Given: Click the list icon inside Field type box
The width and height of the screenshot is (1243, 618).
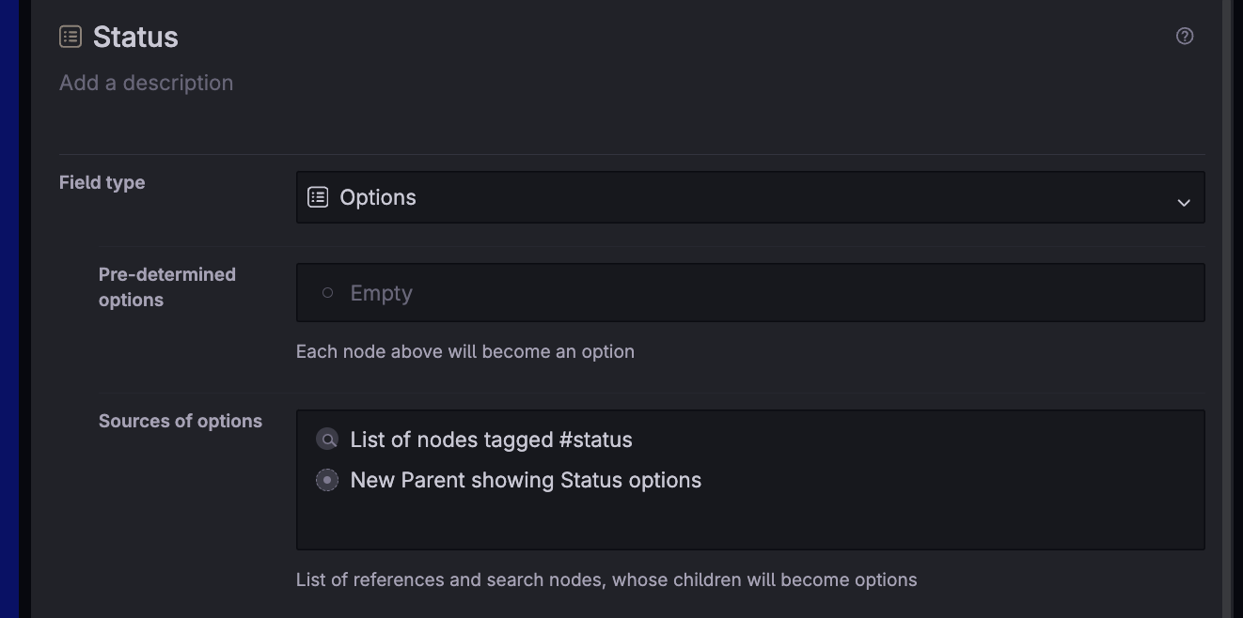Looking at the screenshot, I should tap(318, 197).
